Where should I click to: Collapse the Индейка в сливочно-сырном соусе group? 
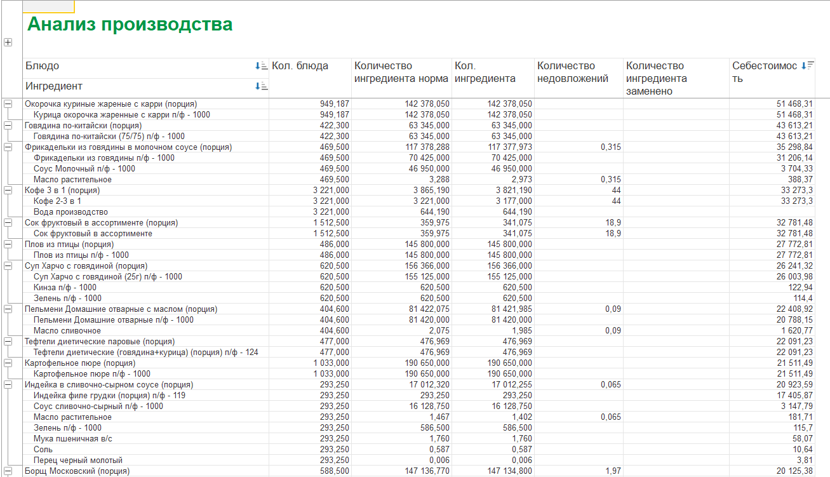(8, 385)
